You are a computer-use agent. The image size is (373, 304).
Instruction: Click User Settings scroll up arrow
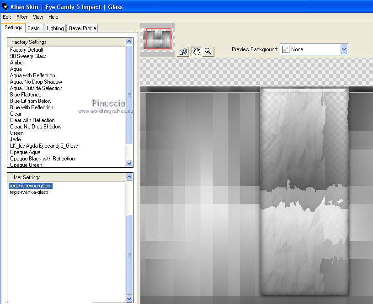coord(129,176)
